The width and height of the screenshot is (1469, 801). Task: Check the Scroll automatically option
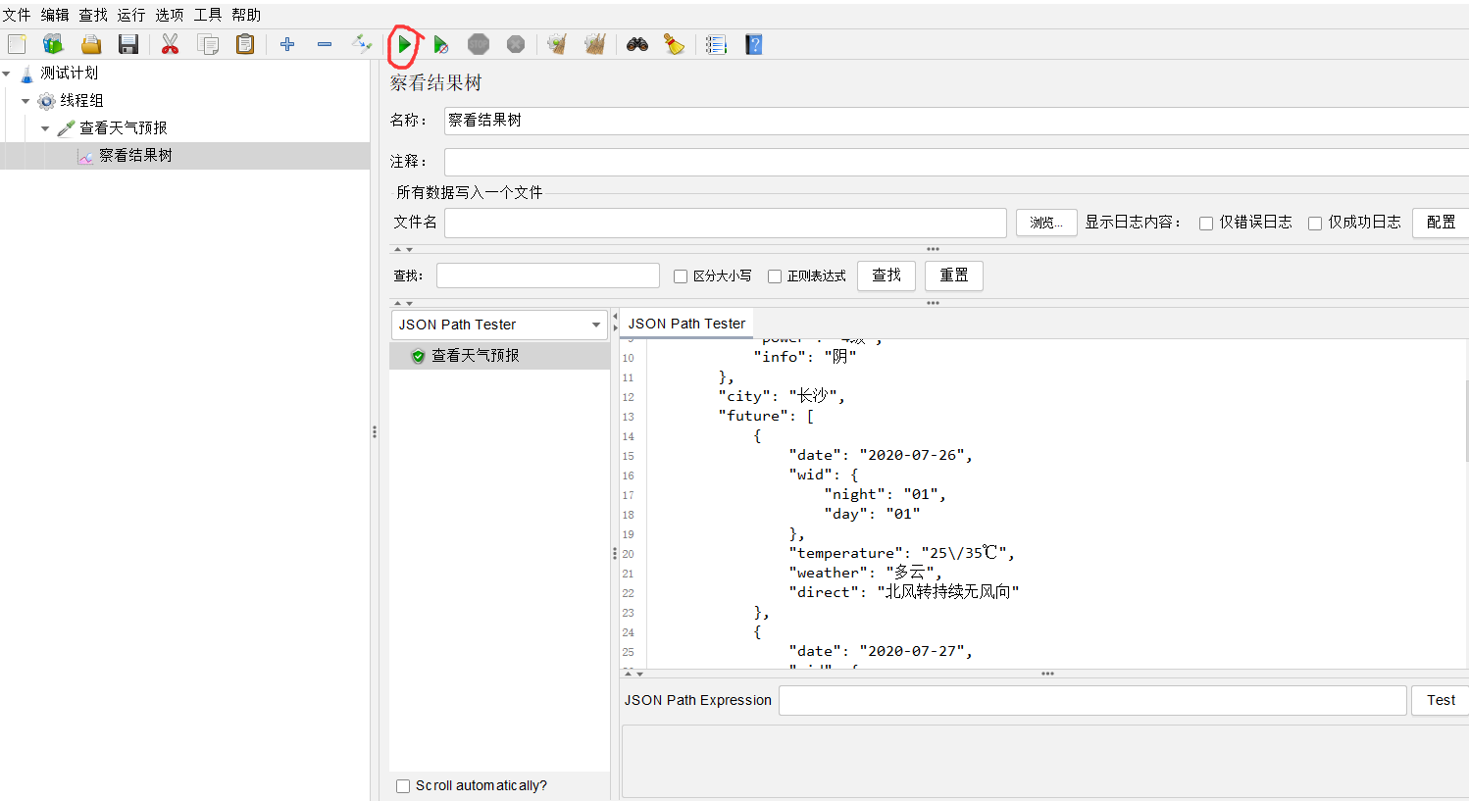point(403,786)
